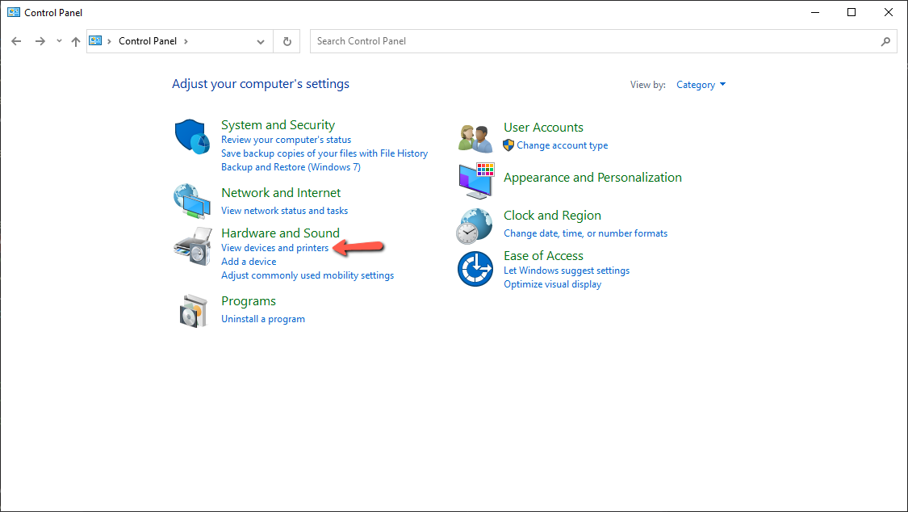This screenshot has width=908, height=512.
Task: Open User Accounts heading
Action: (543, 128)
